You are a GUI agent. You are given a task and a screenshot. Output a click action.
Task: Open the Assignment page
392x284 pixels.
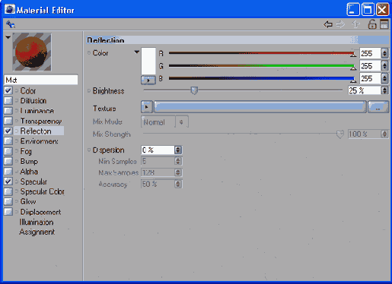(x=37, y=232)
